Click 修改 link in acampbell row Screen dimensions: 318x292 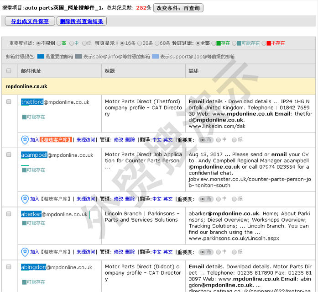(x=119, y=199)
